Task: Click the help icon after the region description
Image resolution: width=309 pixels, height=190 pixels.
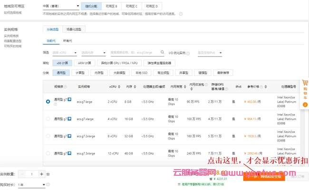Action: [181, 14]
